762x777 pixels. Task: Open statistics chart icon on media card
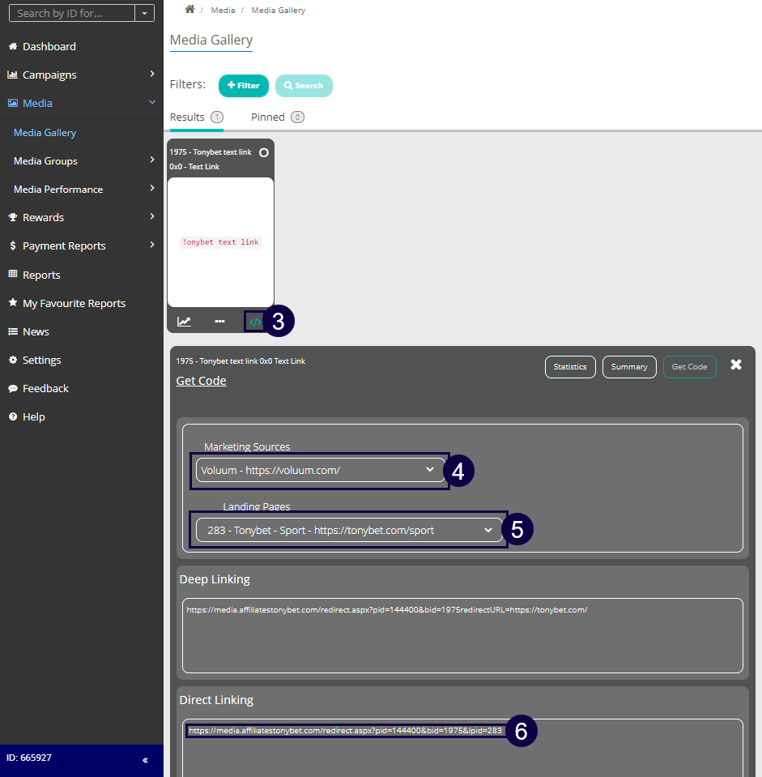click(185, 322)
